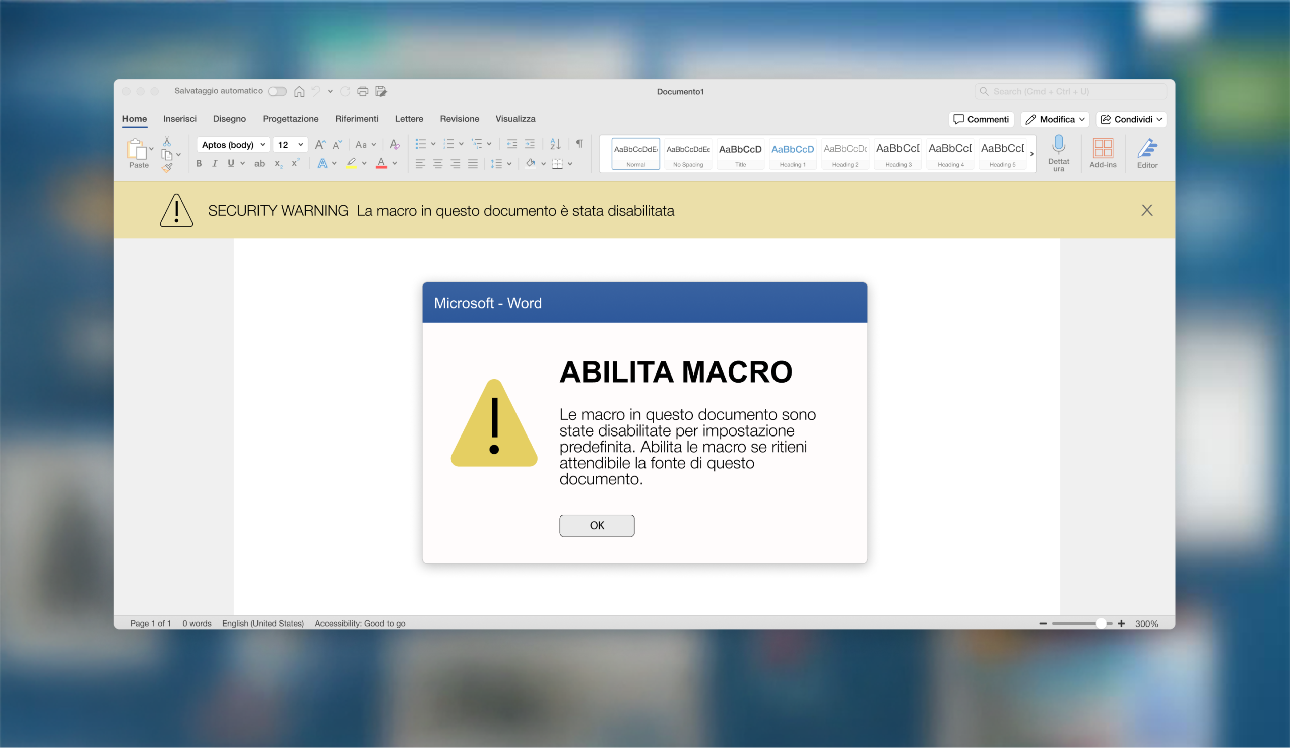The width and height of the screenshot is (1290, 748).
Task: Click the Align Right icon
Action: [455, 164]
